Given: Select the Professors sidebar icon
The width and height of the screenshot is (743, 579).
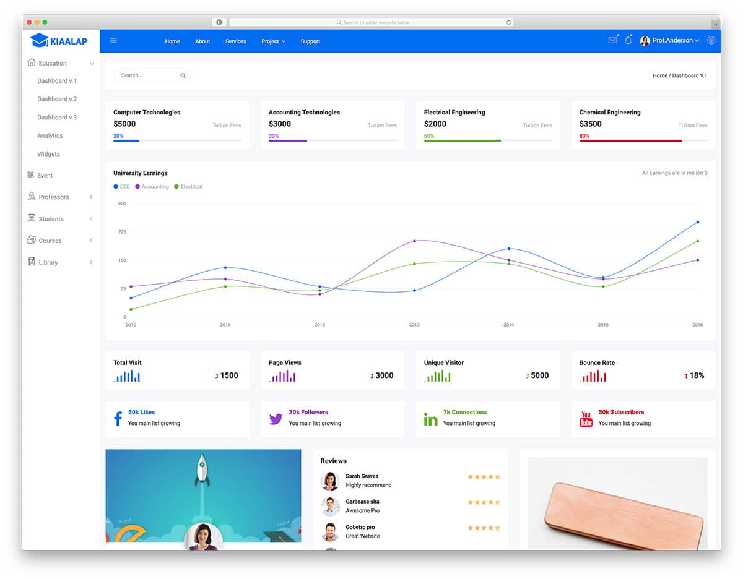Looking at the screenshot, I should point(30,197).
